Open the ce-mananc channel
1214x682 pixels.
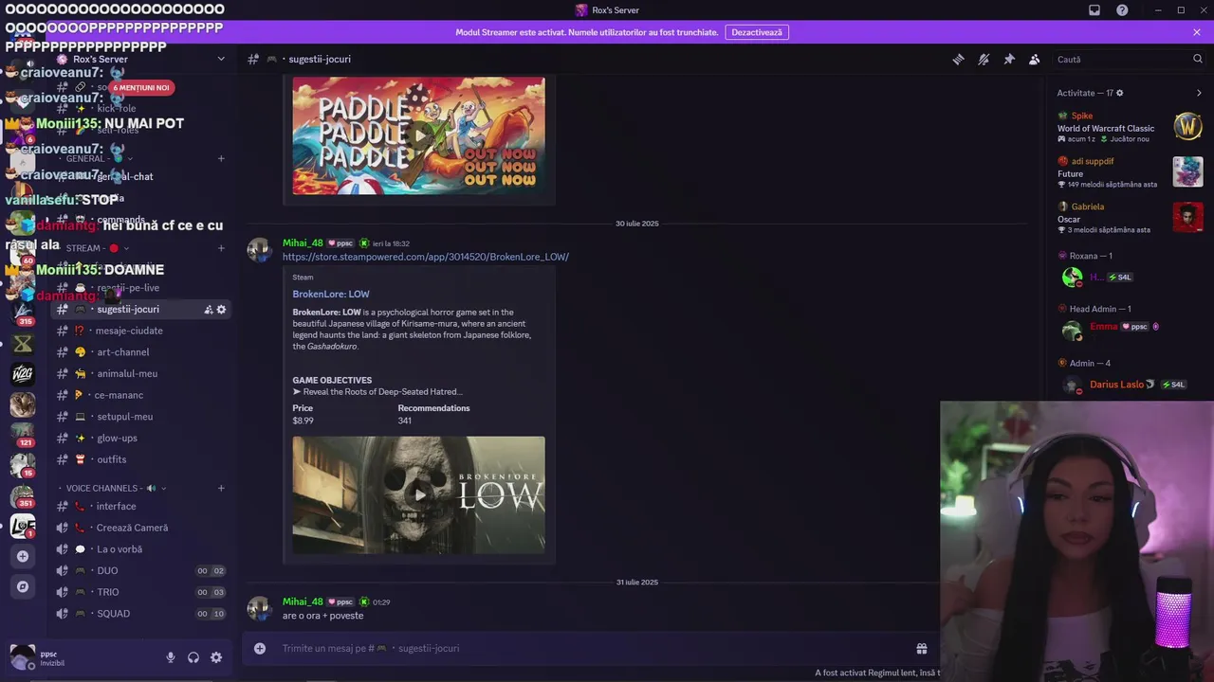[142, 395]
